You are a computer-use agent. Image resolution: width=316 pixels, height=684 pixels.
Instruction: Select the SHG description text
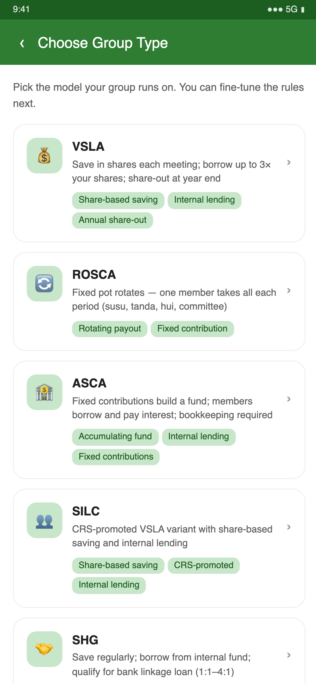[x=162, y=665]
